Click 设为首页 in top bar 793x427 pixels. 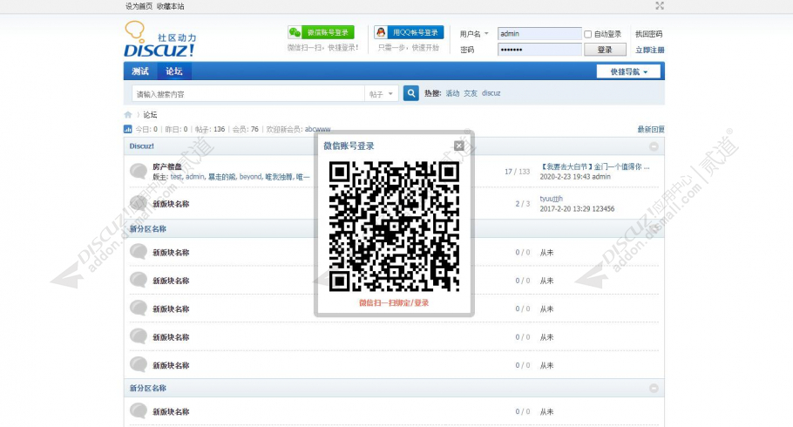(x=139, y=6)
